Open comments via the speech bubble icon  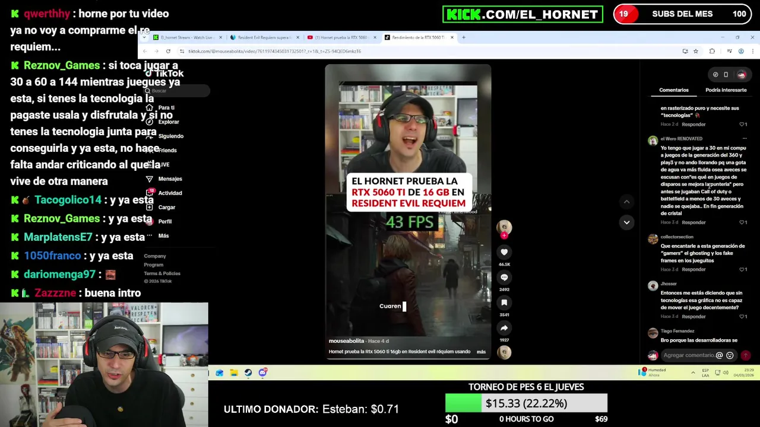(x=504, y=277)
